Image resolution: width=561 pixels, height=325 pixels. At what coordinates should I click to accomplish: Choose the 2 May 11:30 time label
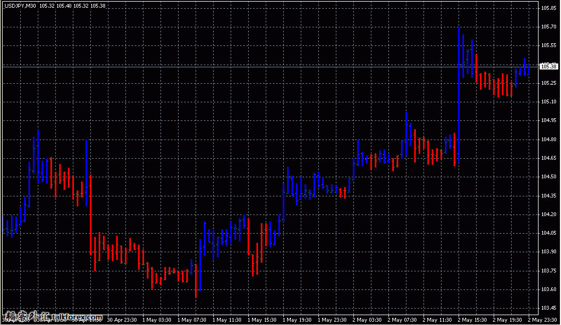pyautogui.click(x=437, y=320)
